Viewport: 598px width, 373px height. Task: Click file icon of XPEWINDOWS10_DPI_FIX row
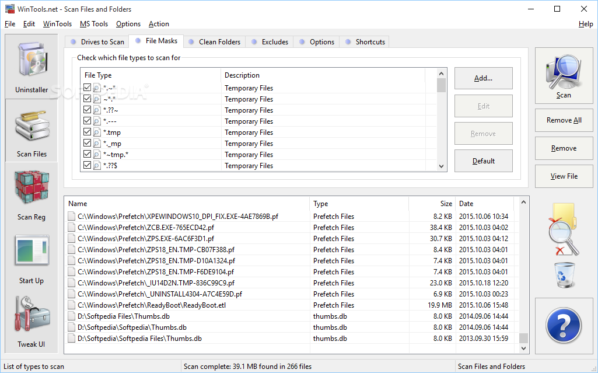pyautogui.click(x=71, y=216)
